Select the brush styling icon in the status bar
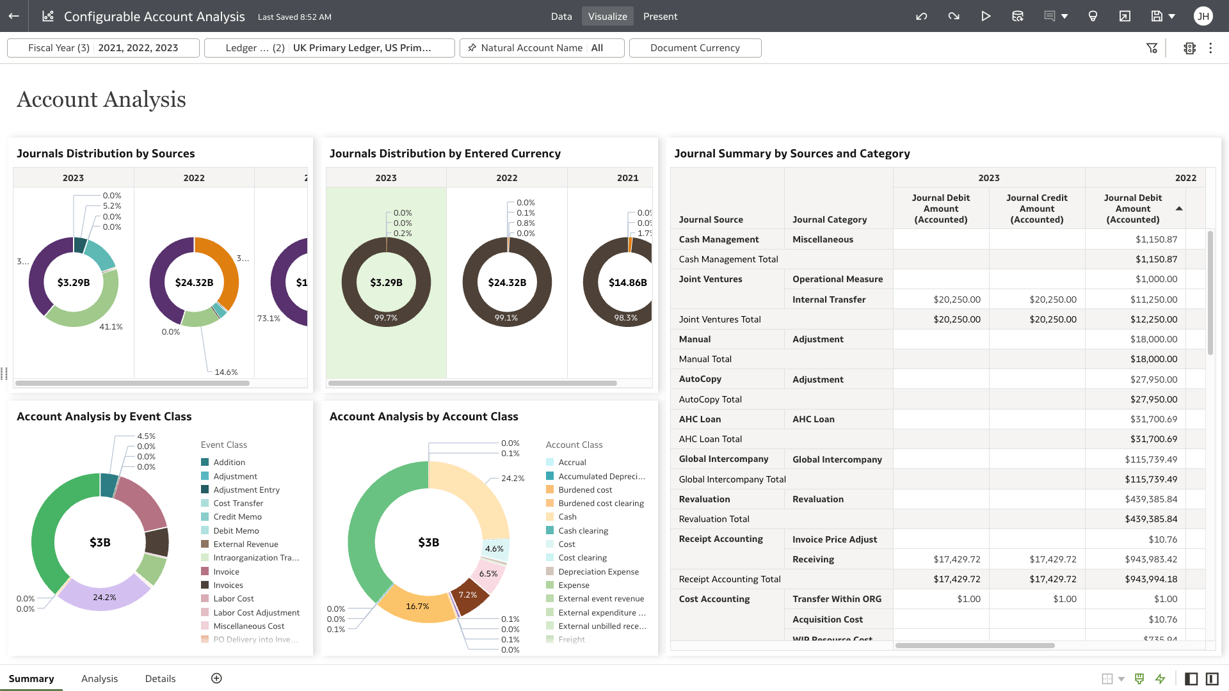The height and width of the screenshot is (691, 1229). point(1140,678)
